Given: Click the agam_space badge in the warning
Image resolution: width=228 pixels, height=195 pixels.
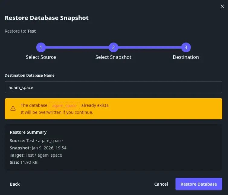Looking at the screenshot, I should [64, 106].
